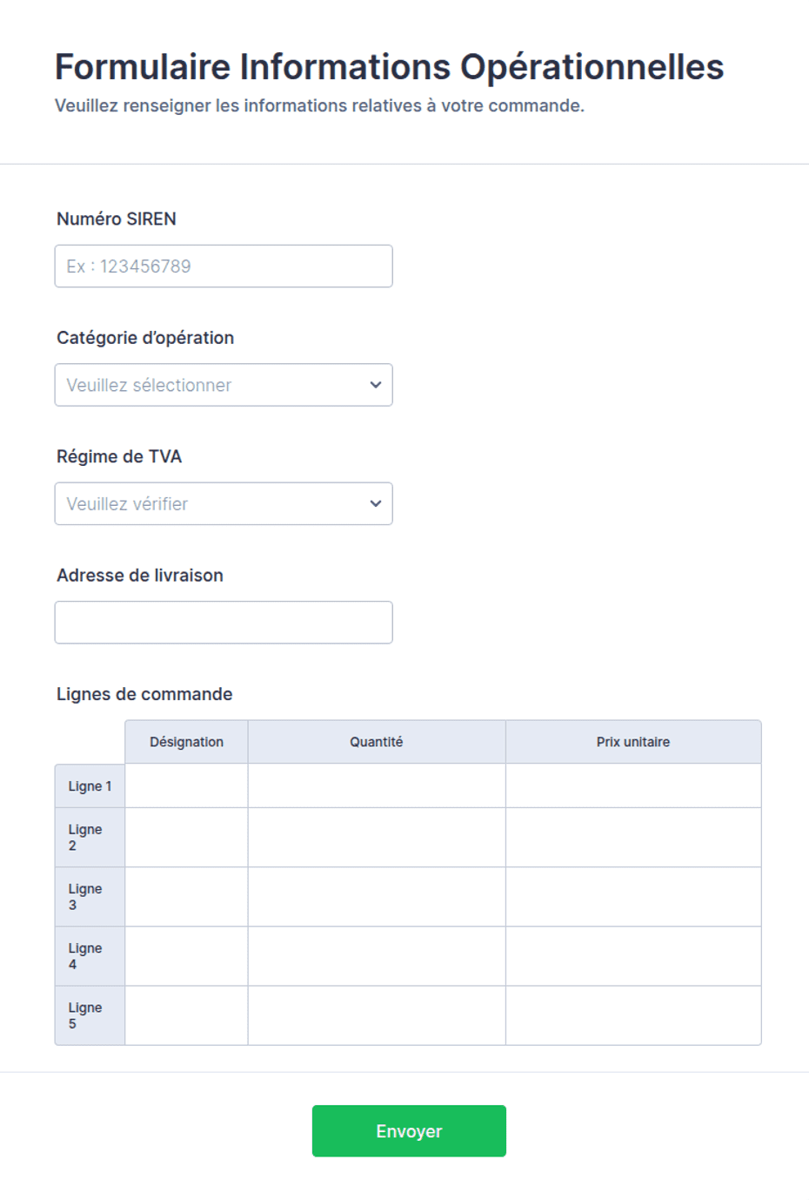The width and height of the screenshot is (809, 1200).
Task: Click the chevron arrow in Régime de TVA
Action: (x=376, y=503)
